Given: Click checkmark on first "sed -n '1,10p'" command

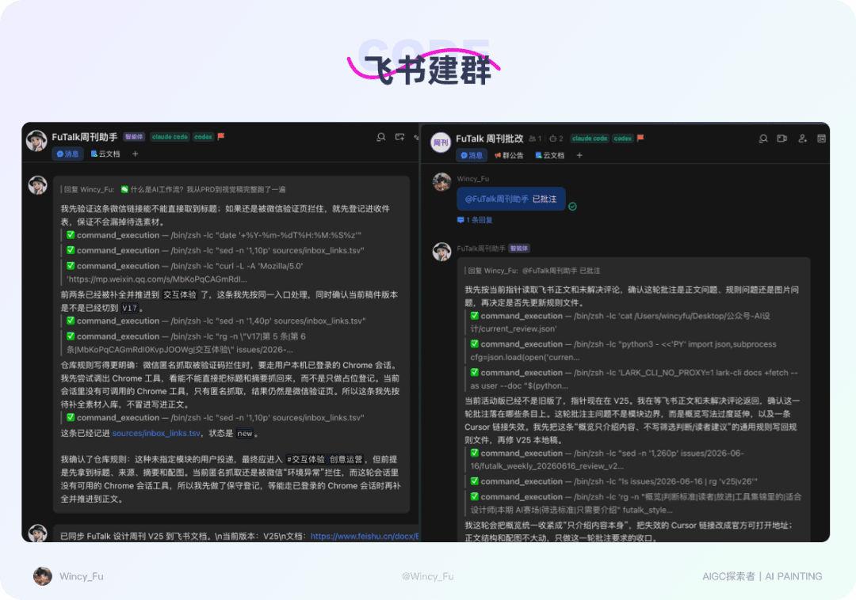Looking at the screenshot, I should click(71, 250).
